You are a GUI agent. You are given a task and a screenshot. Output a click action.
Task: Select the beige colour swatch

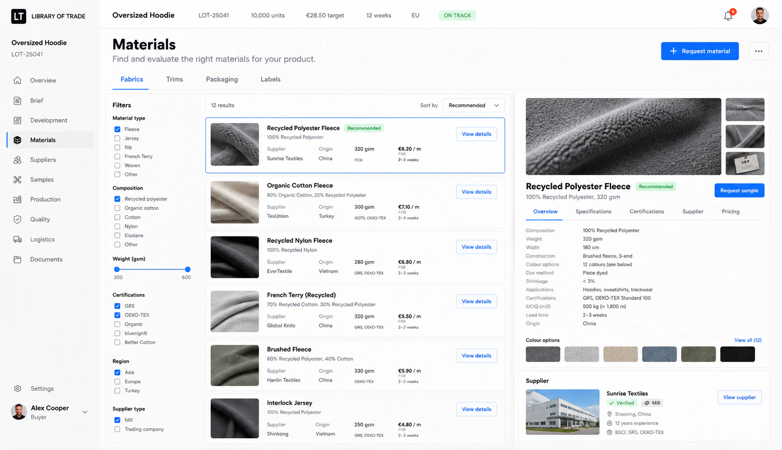tap(621, 354)
